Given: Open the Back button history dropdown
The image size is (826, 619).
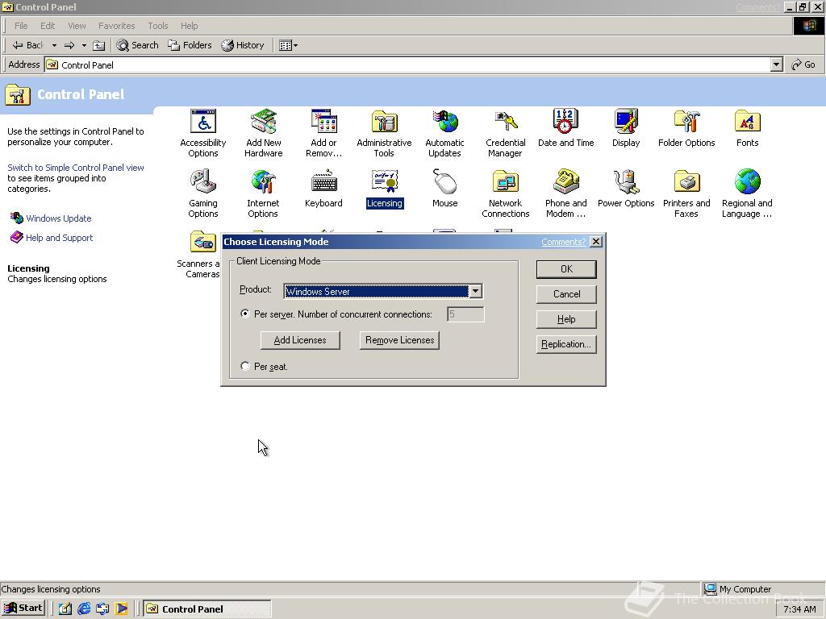Looking at the screenshot, I should [x=54, y=45].
